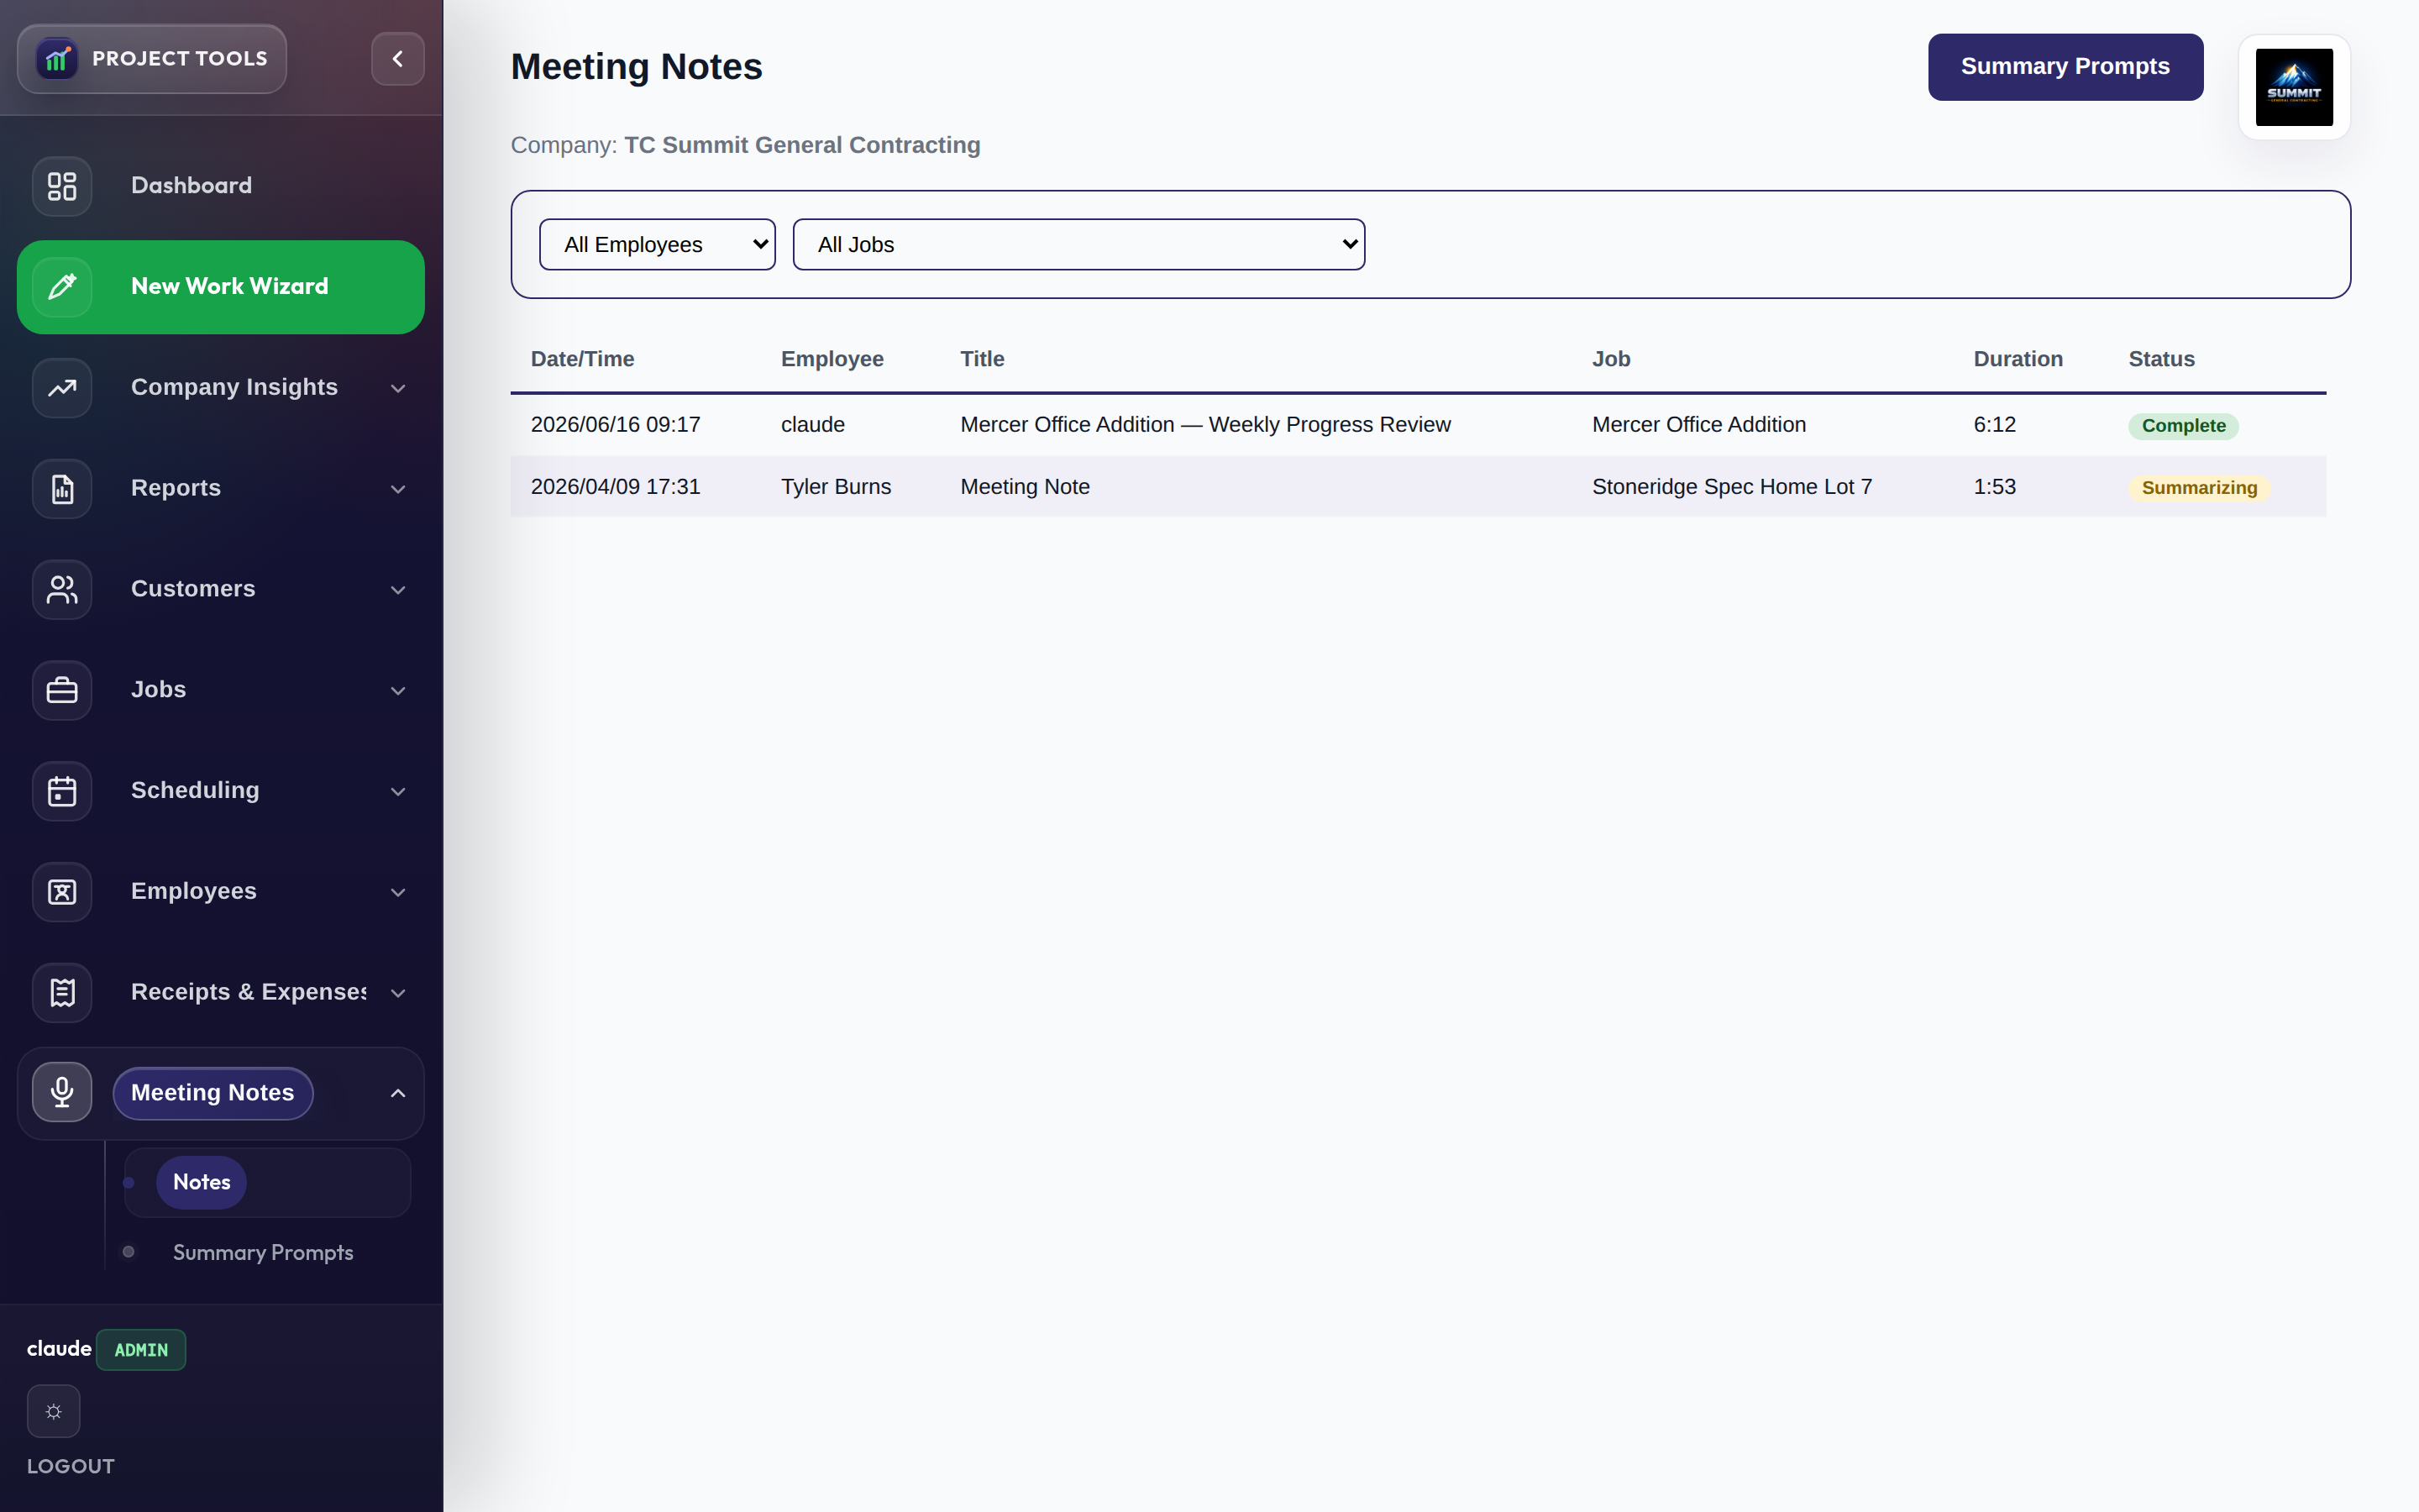
Task: Click the Summary Prompts button at top right
Action: tap(2065, 67)
